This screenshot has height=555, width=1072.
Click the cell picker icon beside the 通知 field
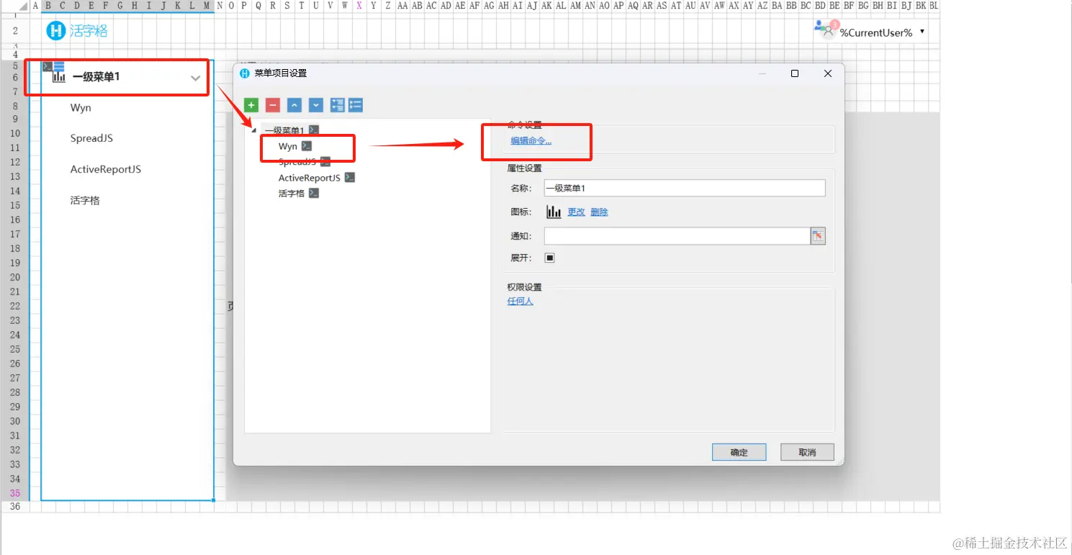[818, 236]
